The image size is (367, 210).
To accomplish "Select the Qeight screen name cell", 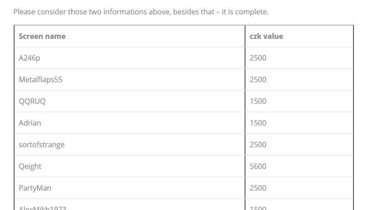I will (30, 166).
